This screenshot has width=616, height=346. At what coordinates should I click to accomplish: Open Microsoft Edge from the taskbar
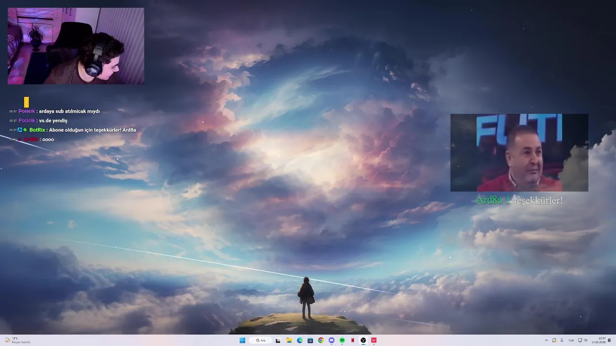(x=299, y=340)
